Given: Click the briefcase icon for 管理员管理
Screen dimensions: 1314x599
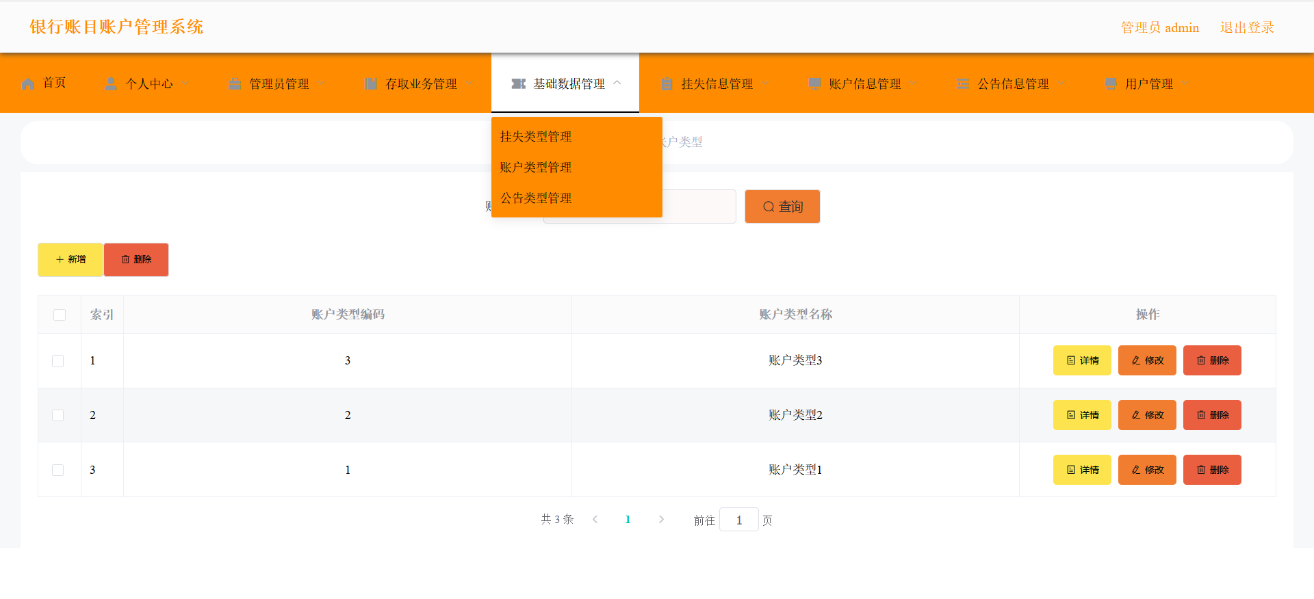Looking at the screenshot, I should pyautogui.click(x=235, y=84).
